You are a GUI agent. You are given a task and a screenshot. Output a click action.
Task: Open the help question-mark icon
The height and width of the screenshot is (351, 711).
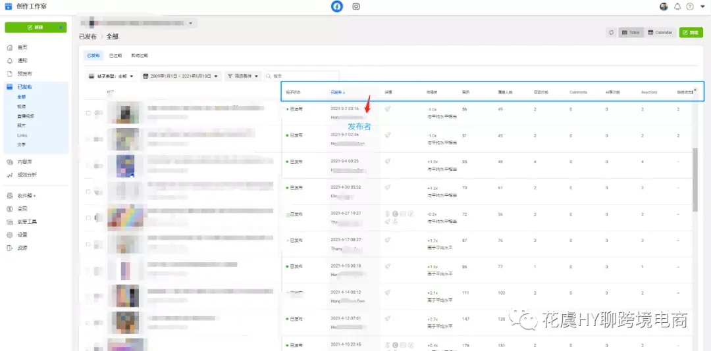[690, 7]
